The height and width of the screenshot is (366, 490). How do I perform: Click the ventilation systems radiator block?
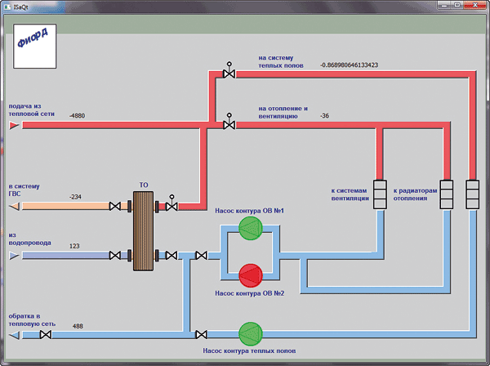point(380,194)
